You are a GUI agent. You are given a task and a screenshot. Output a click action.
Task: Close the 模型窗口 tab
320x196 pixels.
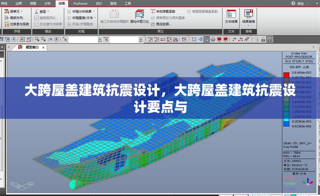[44, 47]
